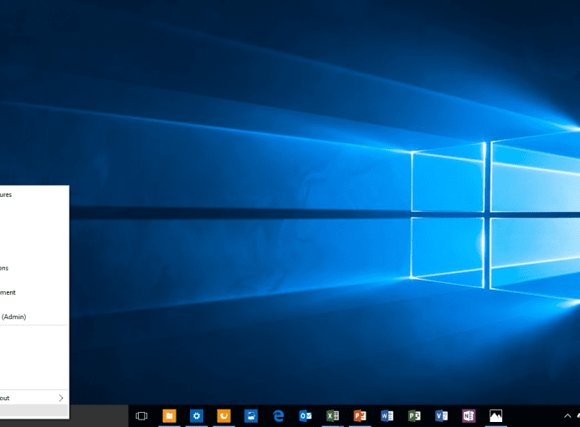Choose the menu entry ending in "ment"
Screen dimensions: 580x427
point(34,292)
